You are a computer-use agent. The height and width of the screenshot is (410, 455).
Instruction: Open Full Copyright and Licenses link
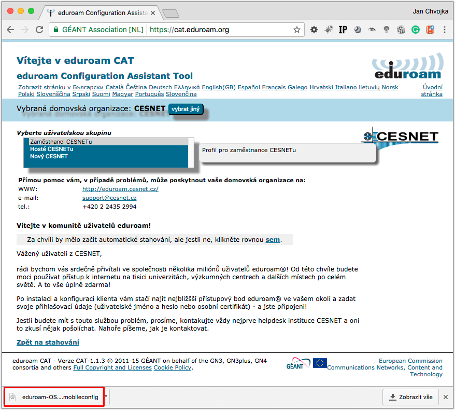[112, 367]
